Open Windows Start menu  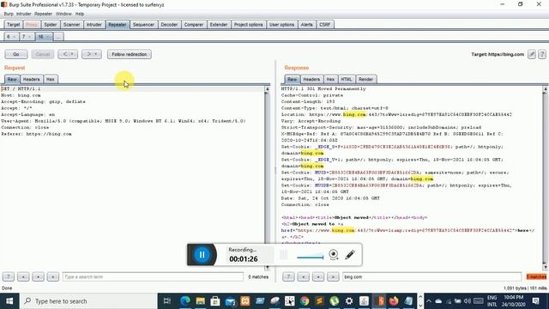pyautogui.click(x=9, y=301)
